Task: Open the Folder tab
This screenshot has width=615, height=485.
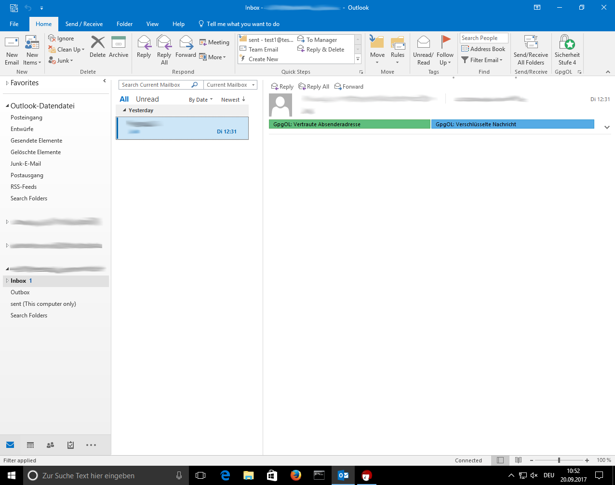Action: pyautogui.click(x=124, y=24)
